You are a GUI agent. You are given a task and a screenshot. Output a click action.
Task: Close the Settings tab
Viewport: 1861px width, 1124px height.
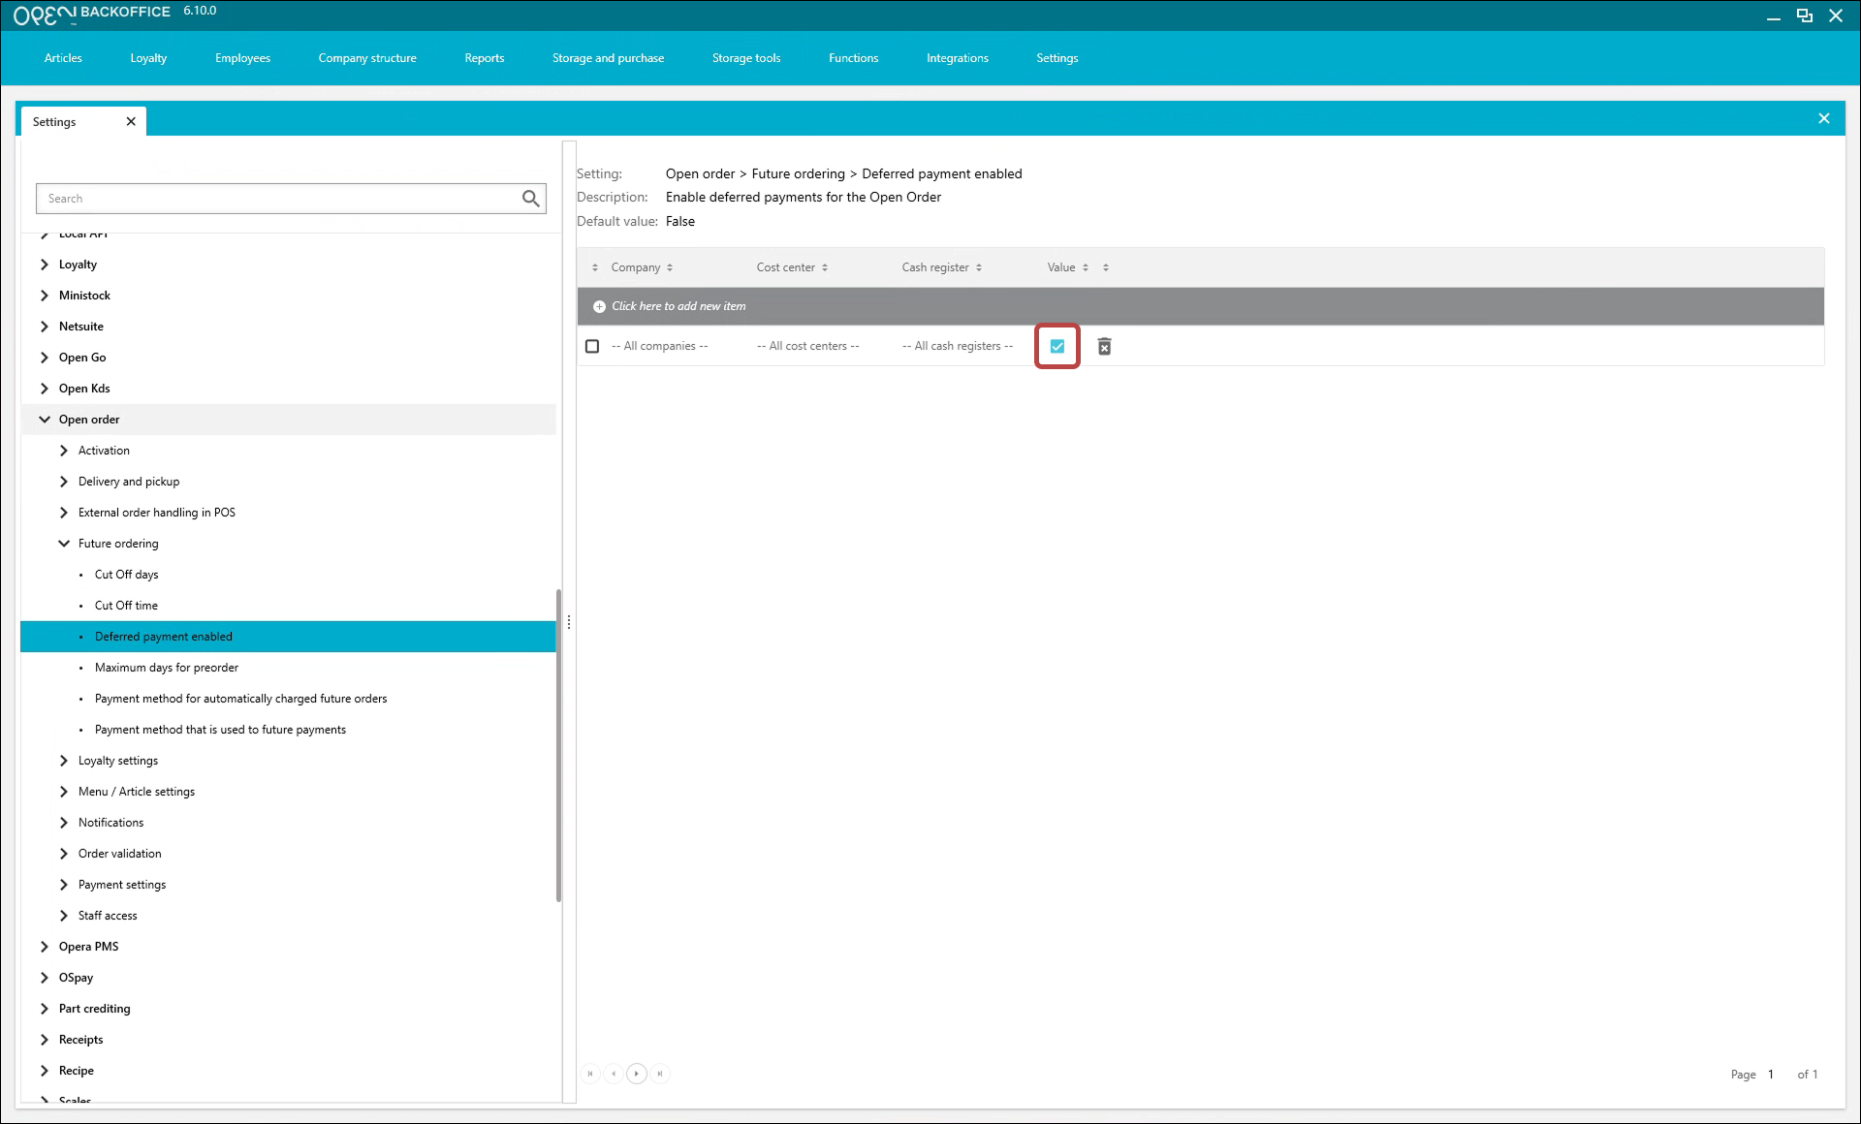[x=131, y=122]
